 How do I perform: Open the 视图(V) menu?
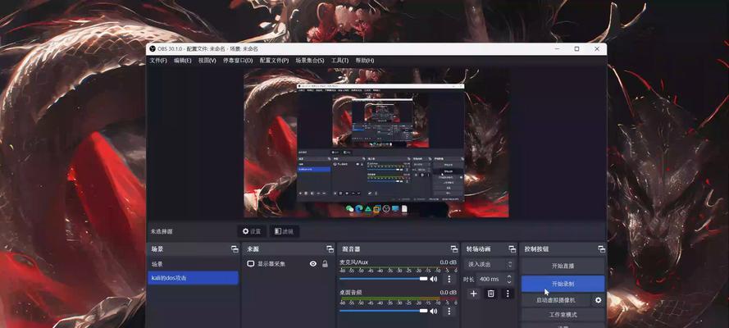click(207, 61)
